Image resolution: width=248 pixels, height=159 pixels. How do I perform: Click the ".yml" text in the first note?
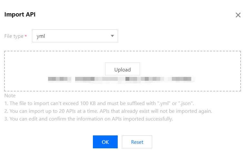coord(163,103)
